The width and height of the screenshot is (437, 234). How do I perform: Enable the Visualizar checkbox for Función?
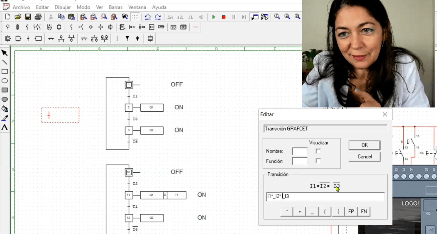(318, 161)
